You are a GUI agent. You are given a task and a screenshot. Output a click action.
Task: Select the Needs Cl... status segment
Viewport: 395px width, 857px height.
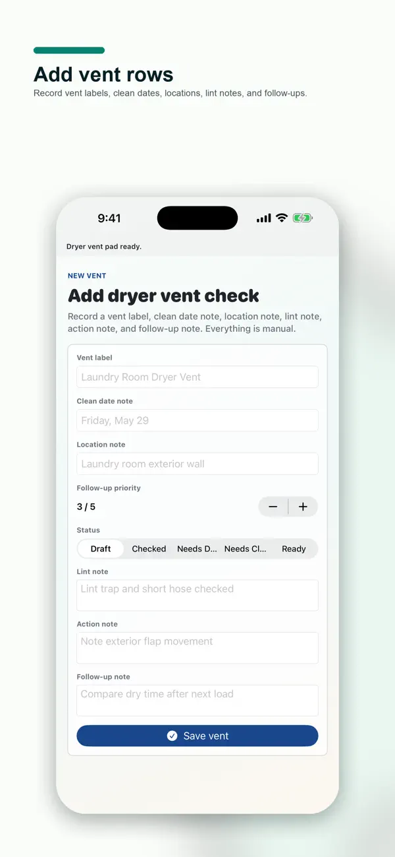click(246, 549)
